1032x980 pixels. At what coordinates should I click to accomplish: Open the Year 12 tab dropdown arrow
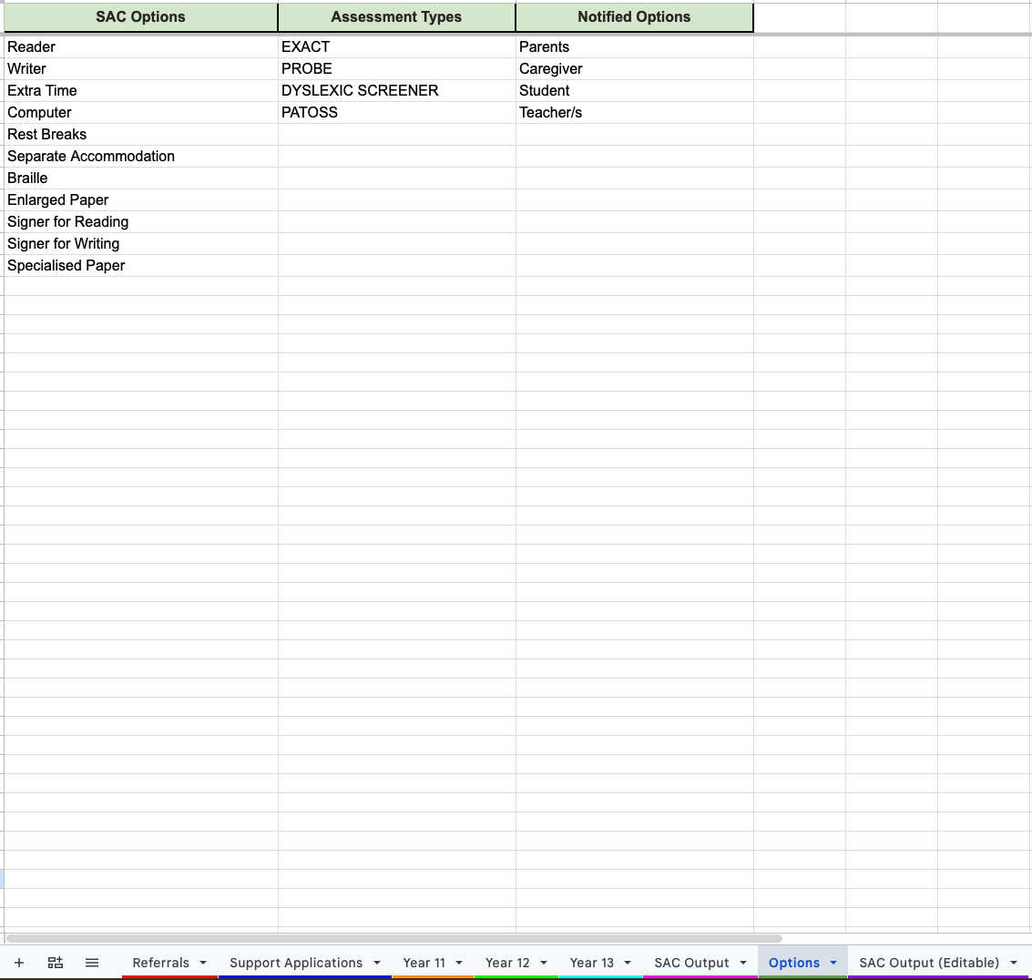[544, 963]
